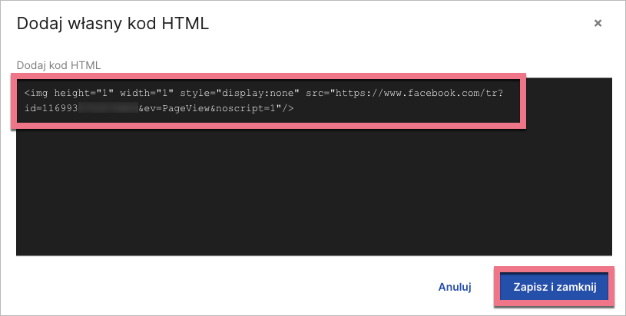This screenshot has width=626, height=316.
Task: Place cursor at the closing /> of tag
Action: 286,109
